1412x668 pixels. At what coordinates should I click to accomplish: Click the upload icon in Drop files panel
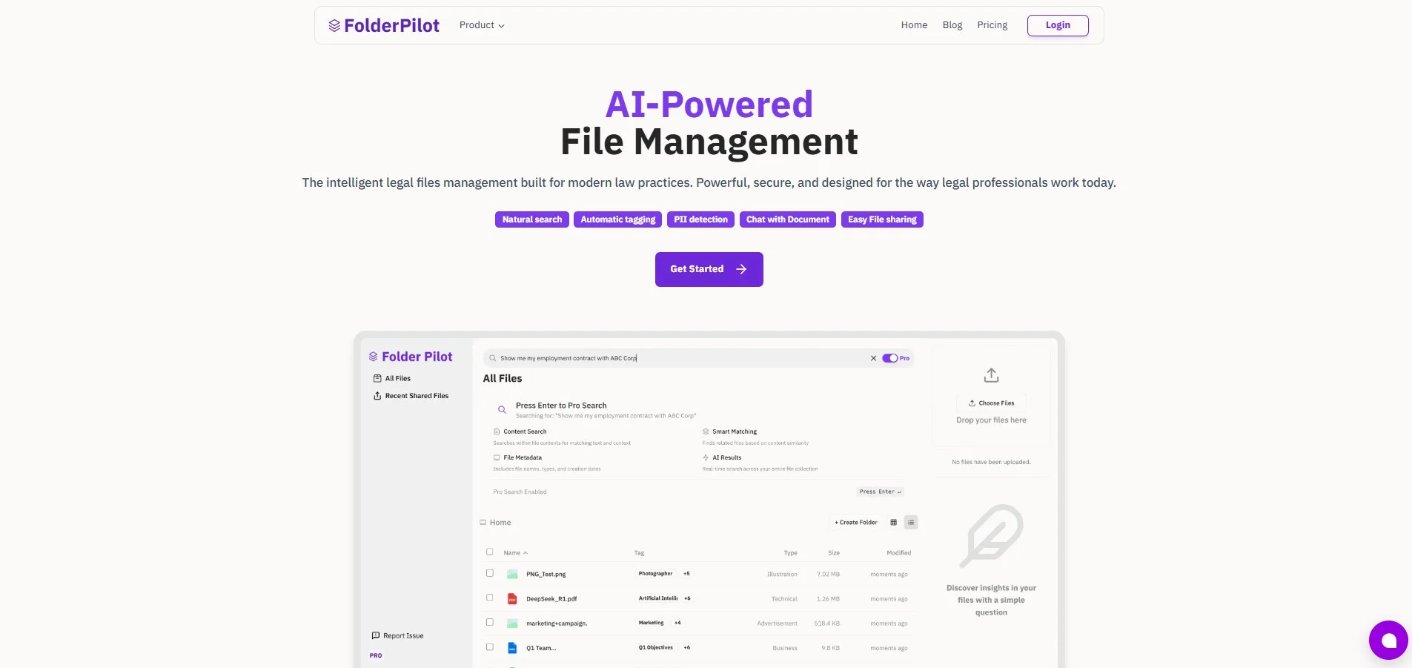990,375
